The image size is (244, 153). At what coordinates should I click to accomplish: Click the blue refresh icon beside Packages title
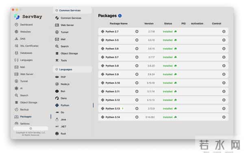coord(120,16)
